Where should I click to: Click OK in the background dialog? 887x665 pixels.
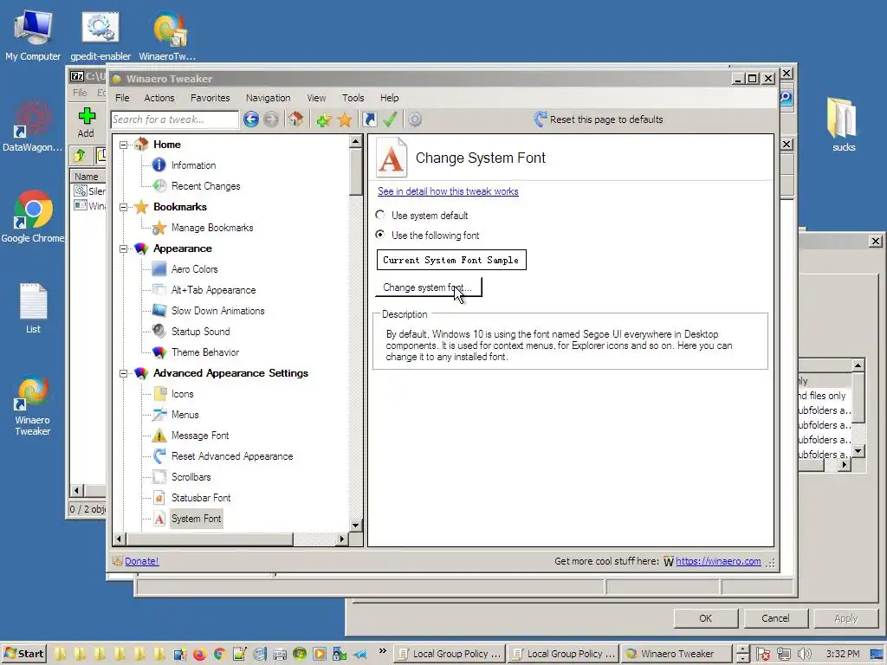click(705, 618)
